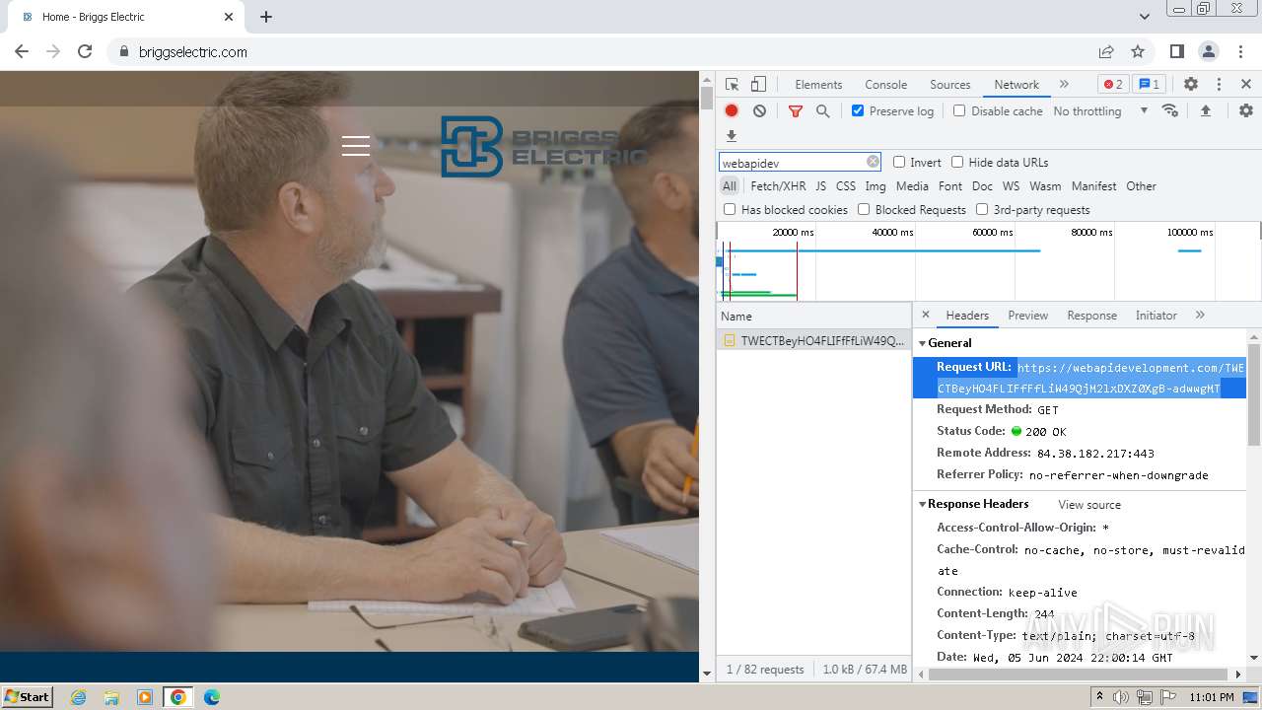Click the export HAR download icon
The image size is (1262, 710).
(x=732, y=136)
